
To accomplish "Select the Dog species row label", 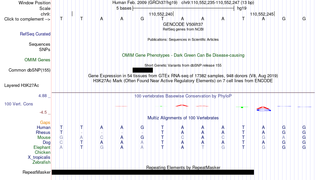I will 46,143.
